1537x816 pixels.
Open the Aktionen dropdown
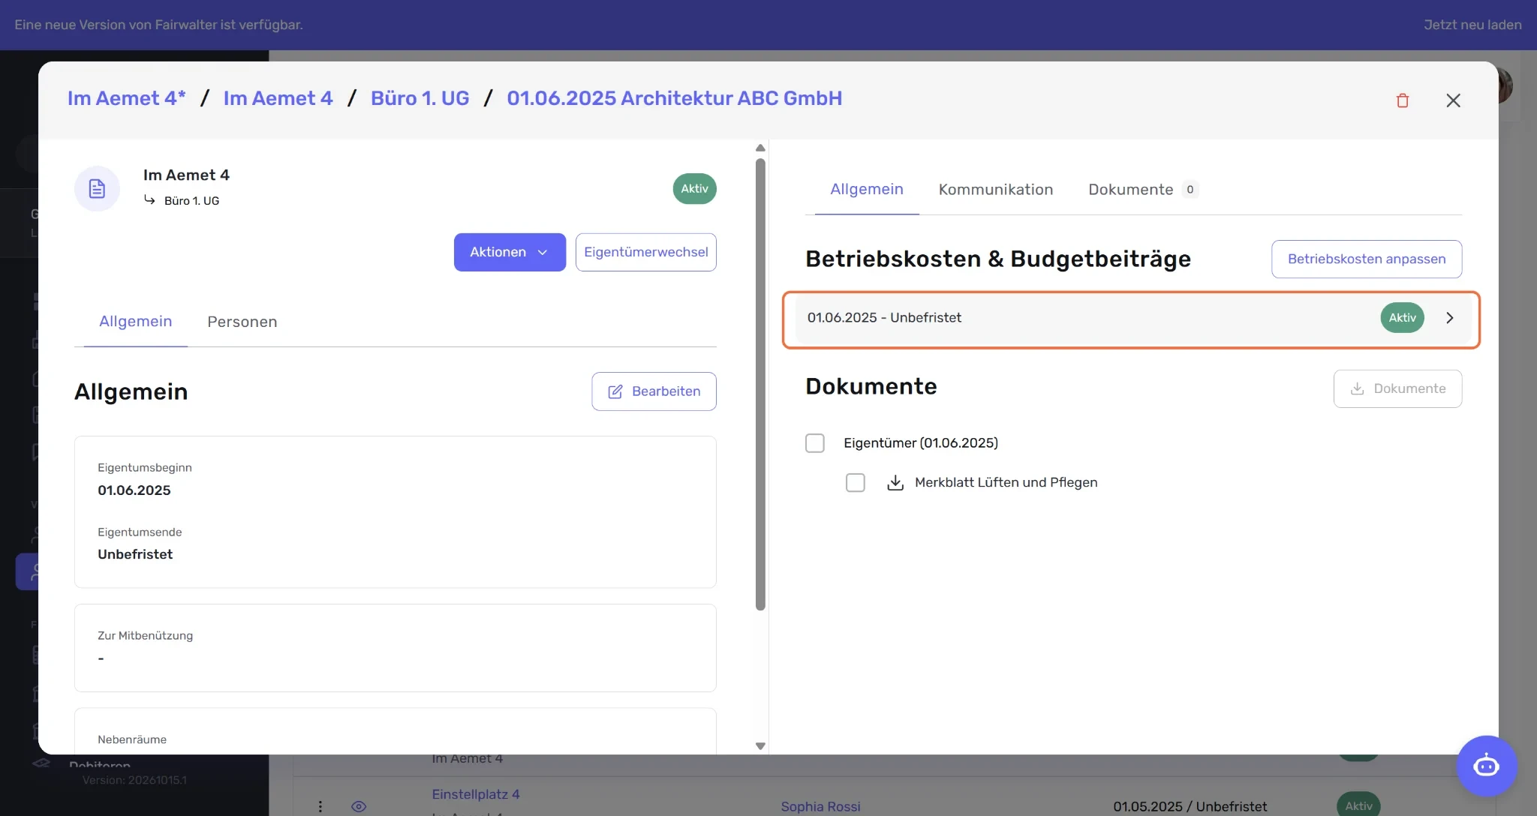(x=510, y=252)
